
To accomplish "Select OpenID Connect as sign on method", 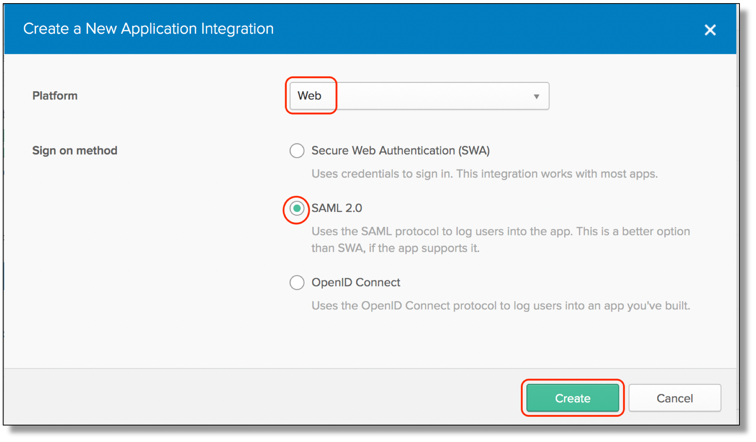I will pyautogui.click(x=297, y=282).
